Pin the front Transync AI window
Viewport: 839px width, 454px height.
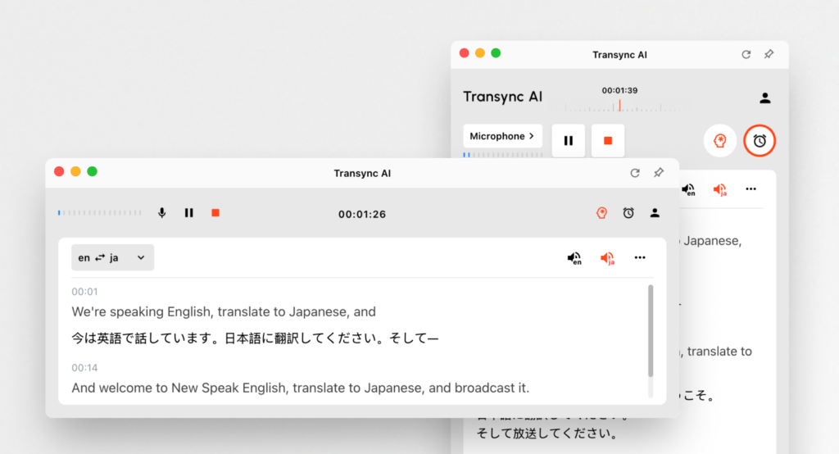click(x=658, y=173)
